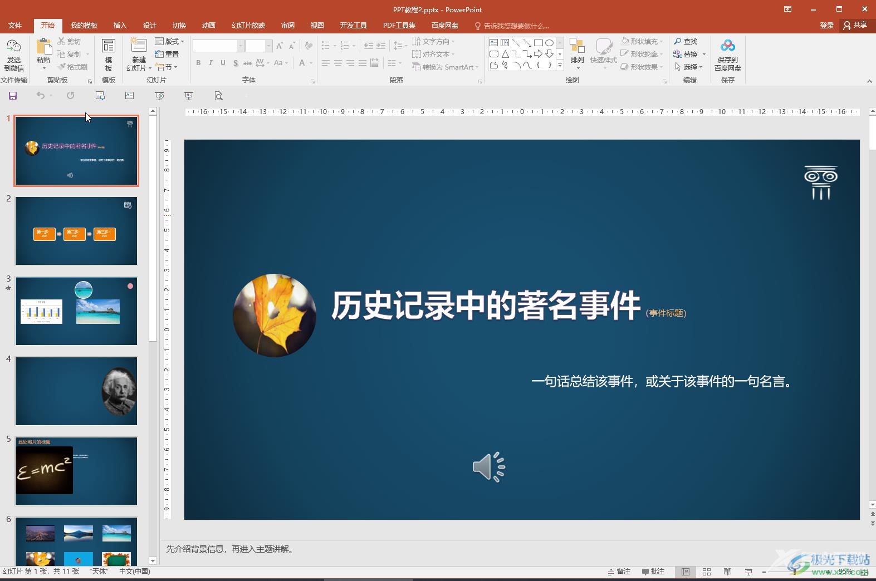Start slideshow from status bar icon
This screenshot has height=581, width=876.
click(748, 572)
